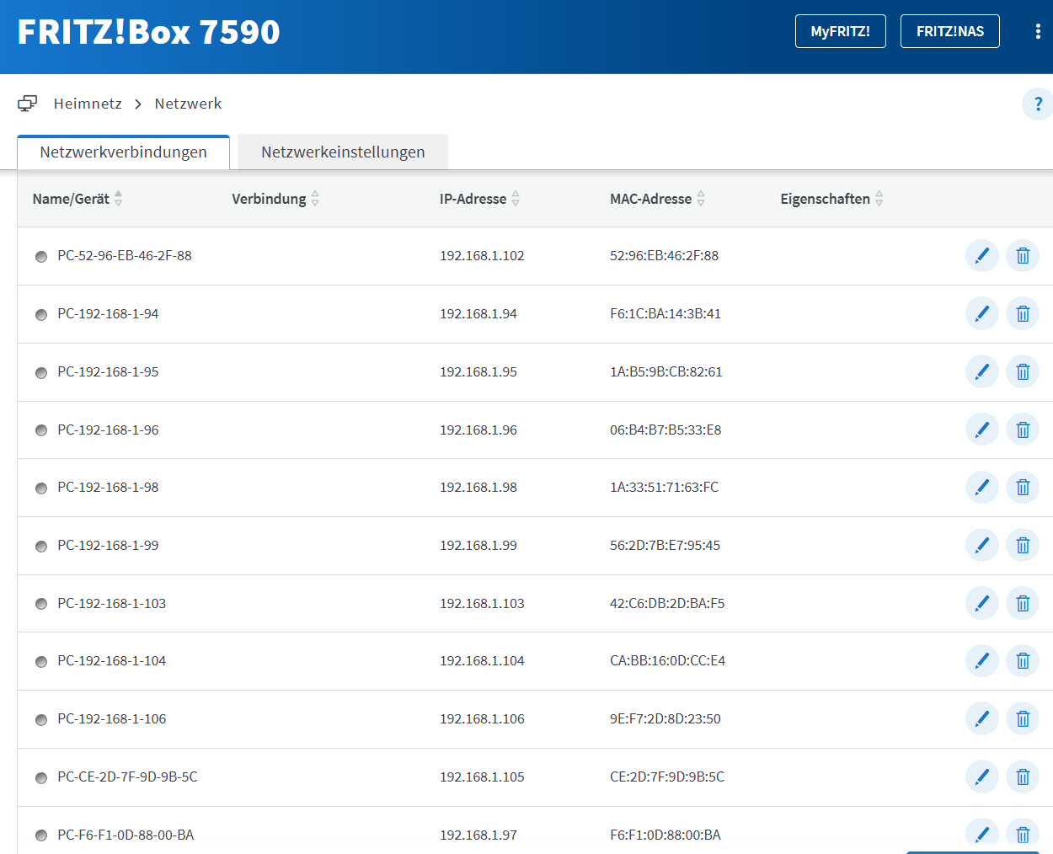
Task: Open FRITZ!NAS from header
Action: (949, 31)
